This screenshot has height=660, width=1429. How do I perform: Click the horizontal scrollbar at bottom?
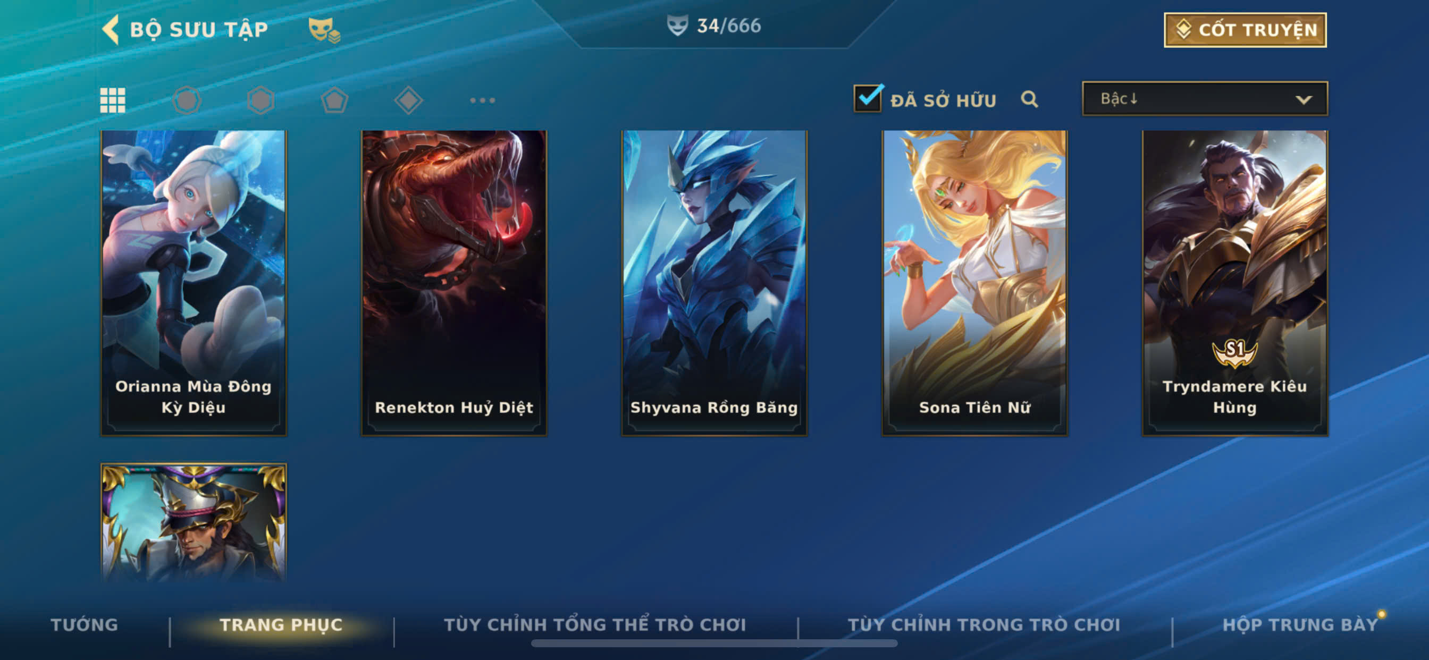pos(714,644)
